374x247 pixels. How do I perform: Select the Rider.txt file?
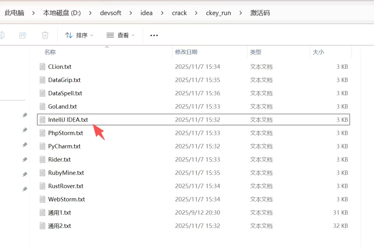194,159
